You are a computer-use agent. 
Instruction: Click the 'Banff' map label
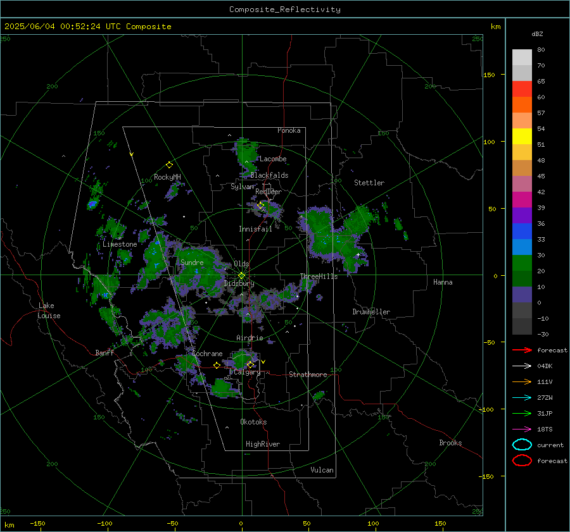[x=104, y=353]
